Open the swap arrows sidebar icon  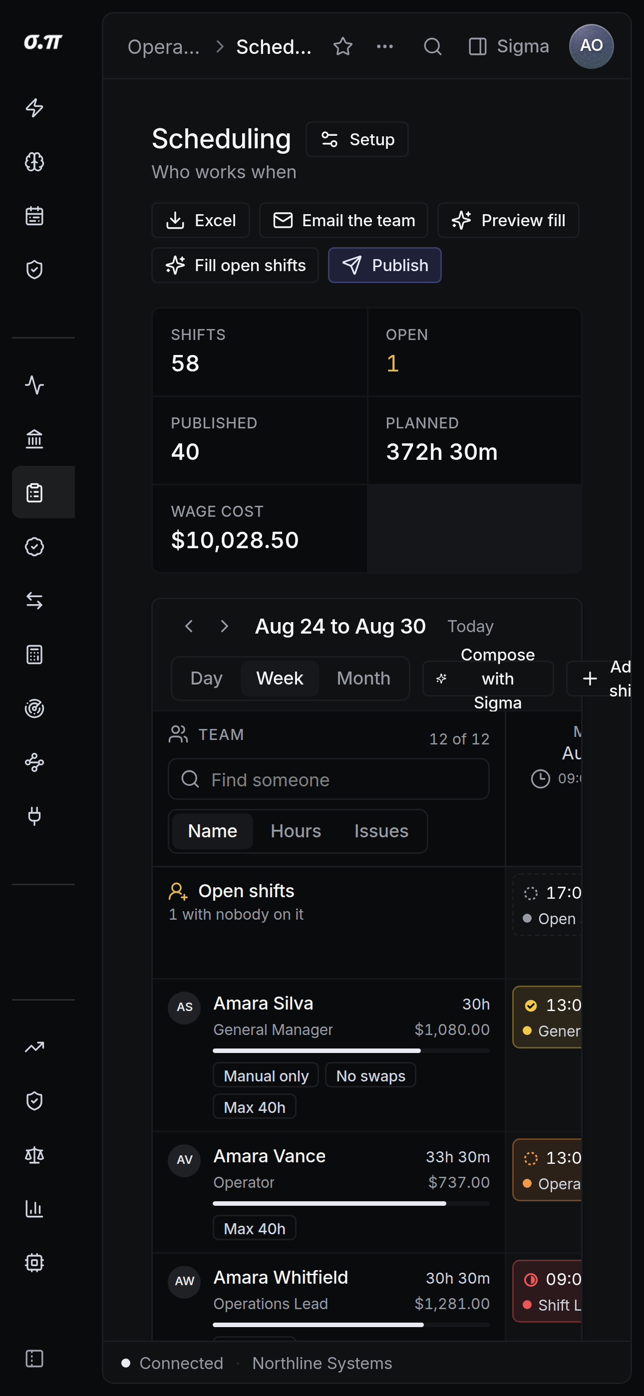pyautogui.click(x=34, y=601)
